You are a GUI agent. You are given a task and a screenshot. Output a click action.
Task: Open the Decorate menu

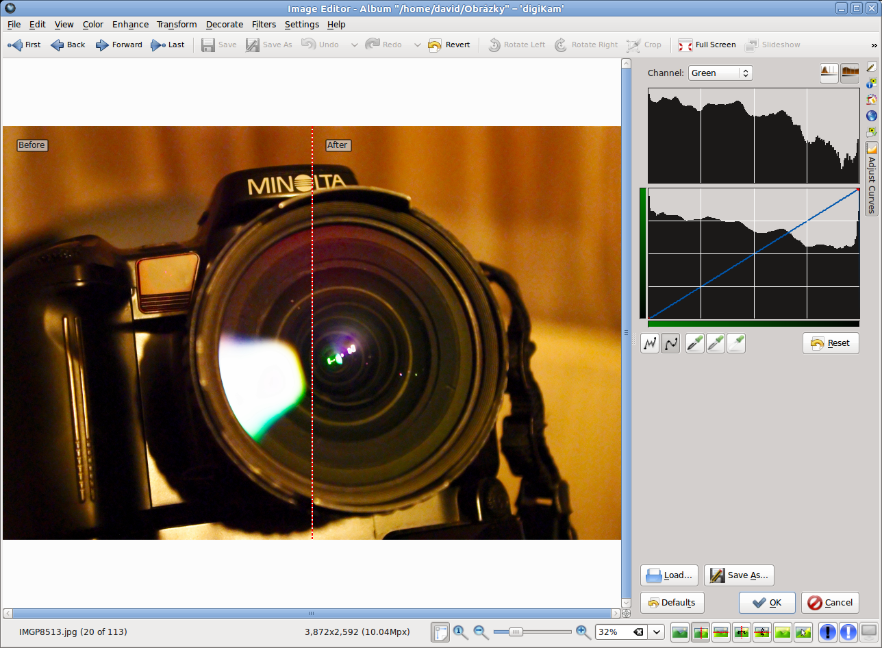[x=225, y=24]
